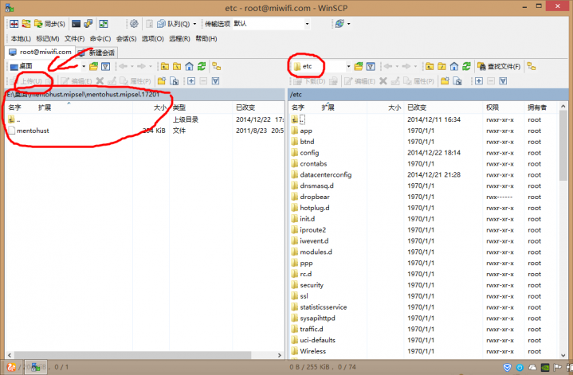
Task: Click local panel filter icon
Action: pyautogui.click(x=106, y=66)
